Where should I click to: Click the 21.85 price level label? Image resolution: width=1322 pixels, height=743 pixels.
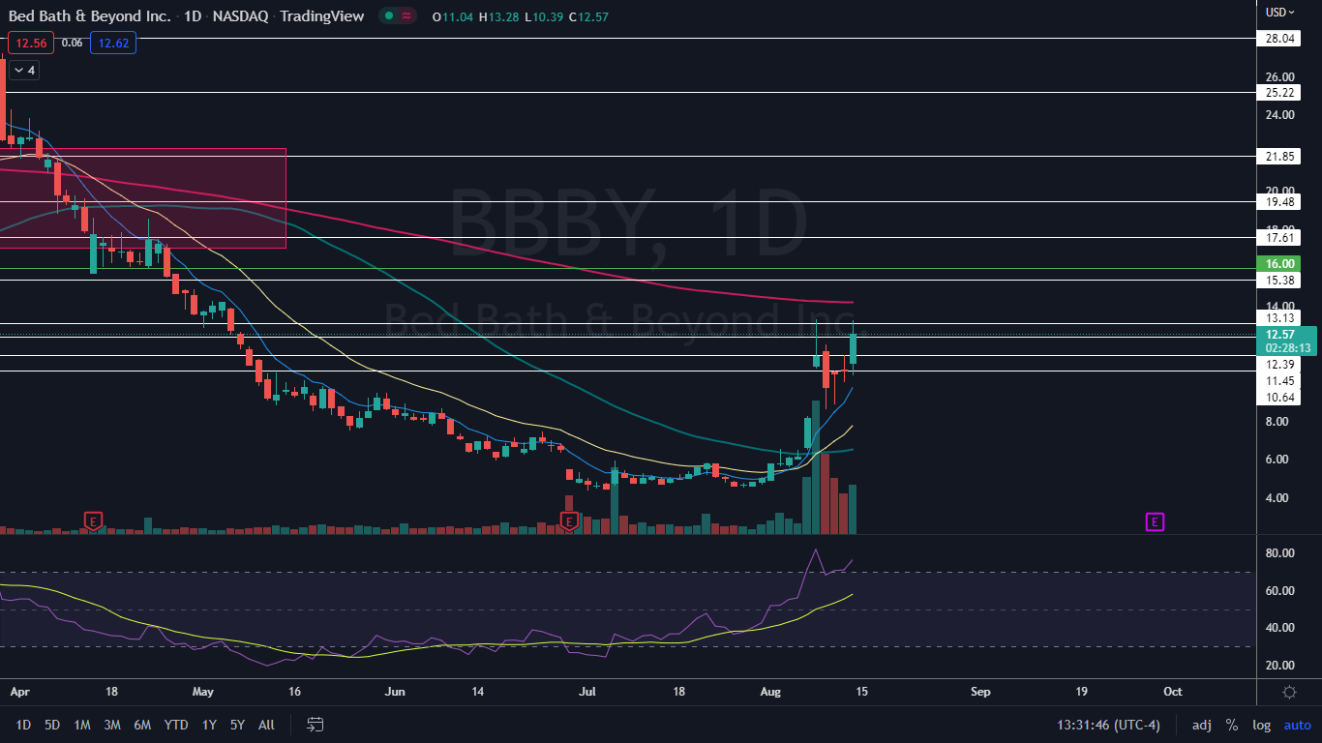tap(1280, 157)
